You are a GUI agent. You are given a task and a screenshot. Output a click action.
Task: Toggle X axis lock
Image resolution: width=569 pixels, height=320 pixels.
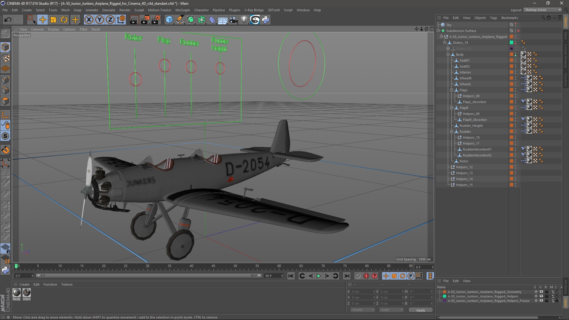tap(89, 20)
